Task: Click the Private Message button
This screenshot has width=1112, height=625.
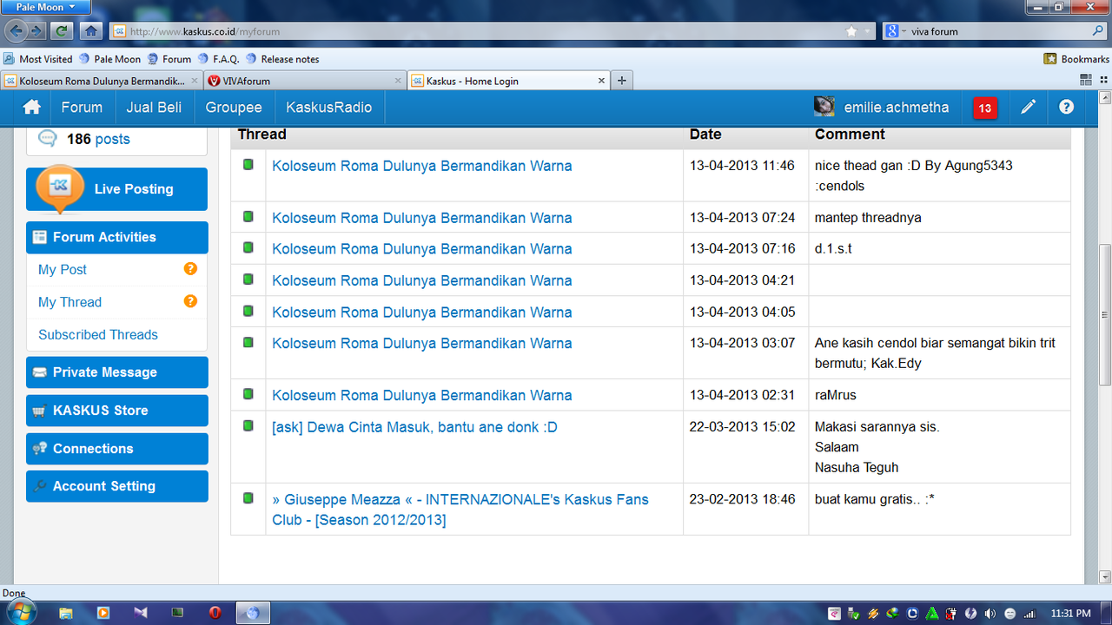Action: pos(117,372)
